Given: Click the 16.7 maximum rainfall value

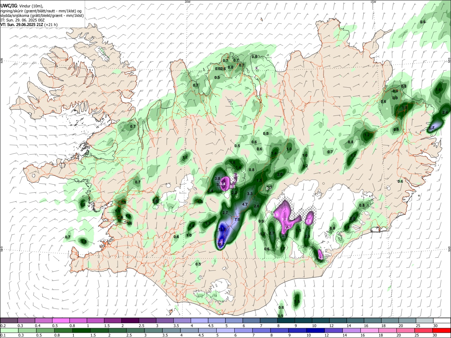Looking at the screenshot, I should click(x=221, y=244).
